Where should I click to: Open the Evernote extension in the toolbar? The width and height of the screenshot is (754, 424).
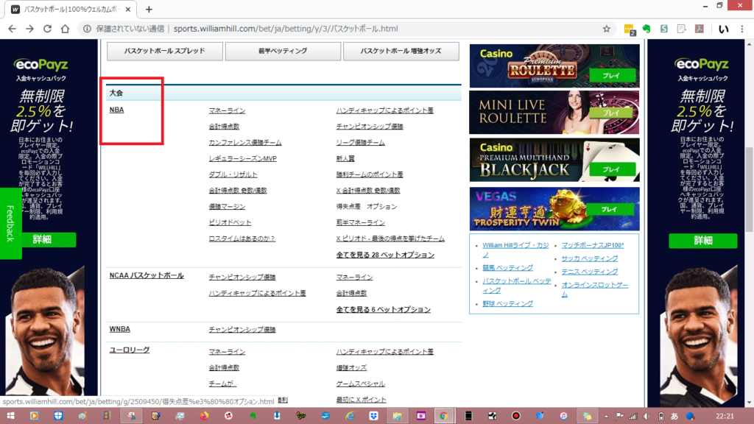(x=646, y=29)
